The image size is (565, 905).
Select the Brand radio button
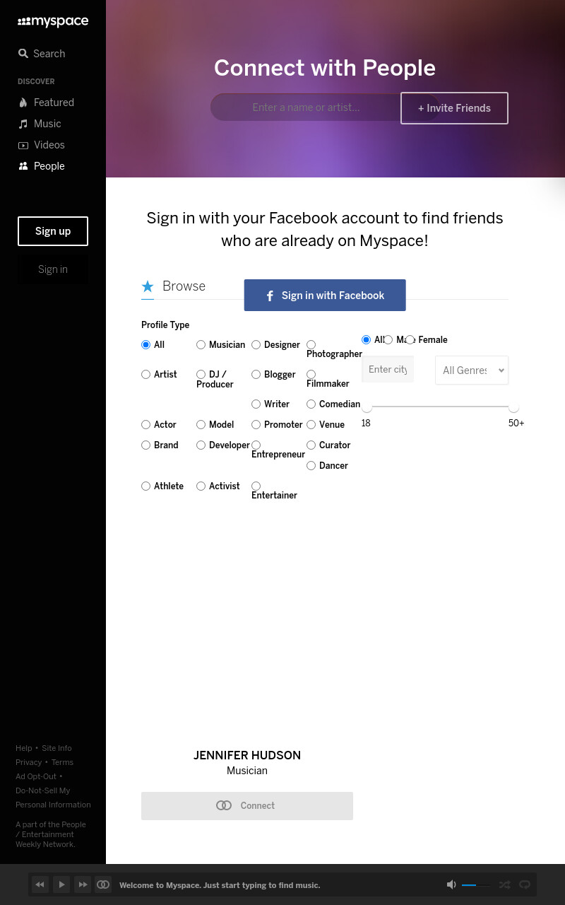146,445
